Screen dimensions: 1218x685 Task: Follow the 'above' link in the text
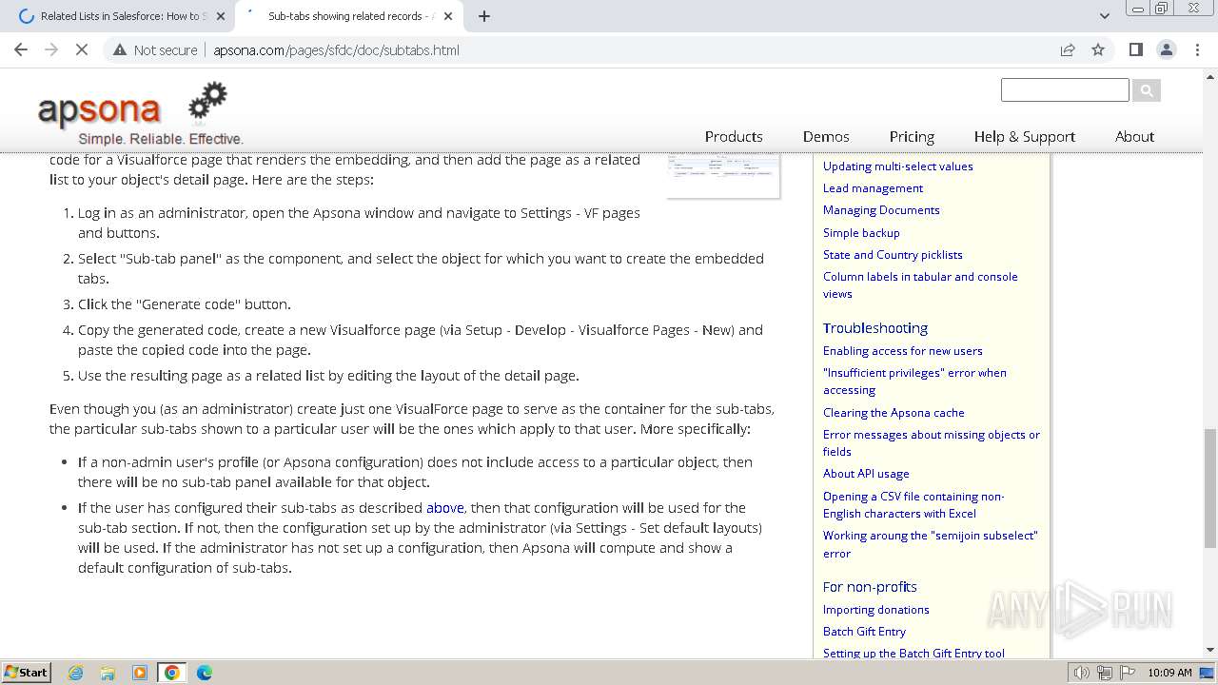pos(445,508)
